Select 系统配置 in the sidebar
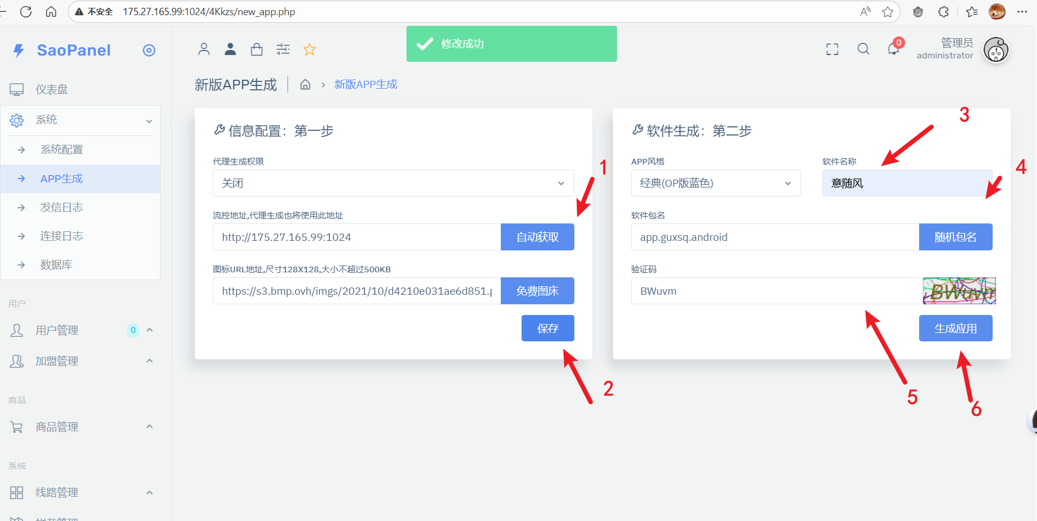Image resolution: width=1037 pixels, height=521 pixels. point(62,149)
